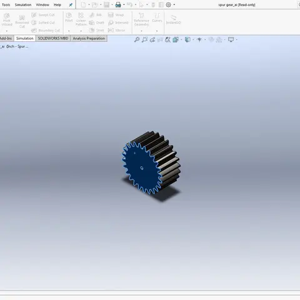Open the dropdown arrow beside Print icon

(124, 5)
